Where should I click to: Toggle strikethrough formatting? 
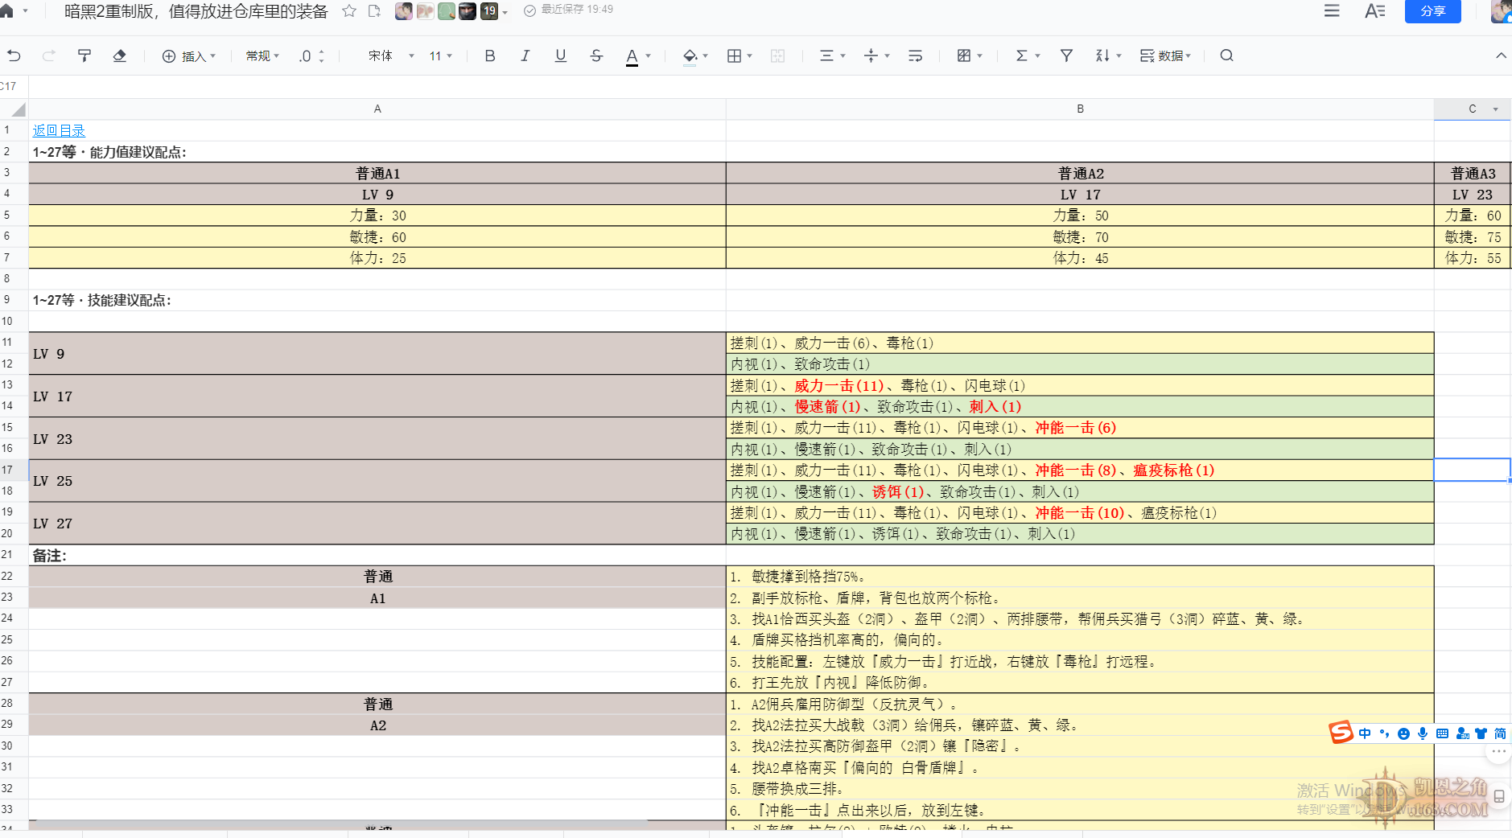tap(596, 55)
